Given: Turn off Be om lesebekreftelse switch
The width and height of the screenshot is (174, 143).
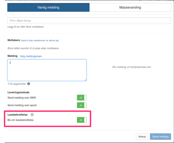Looking at the screenshot, I should (x=82, y=120).
